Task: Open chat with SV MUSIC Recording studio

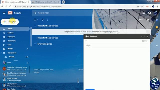Action: tap(15, 69)
